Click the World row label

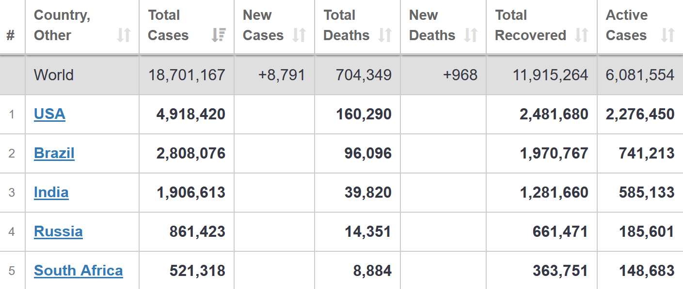click(54, 75)
